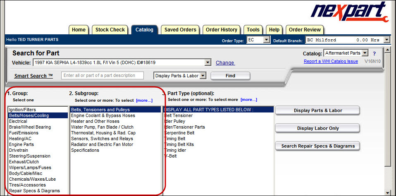The height and width of the screenshot is (196, 396).
Task: Select Repair Specs & Diagrams group
Action: pyautogui.click(x=38, y=191)
